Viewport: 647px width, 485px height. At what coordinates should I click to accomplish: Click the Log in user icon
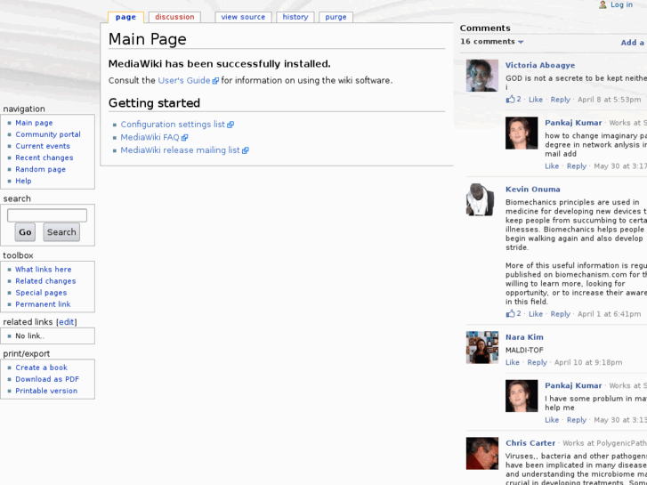[603, 5]
